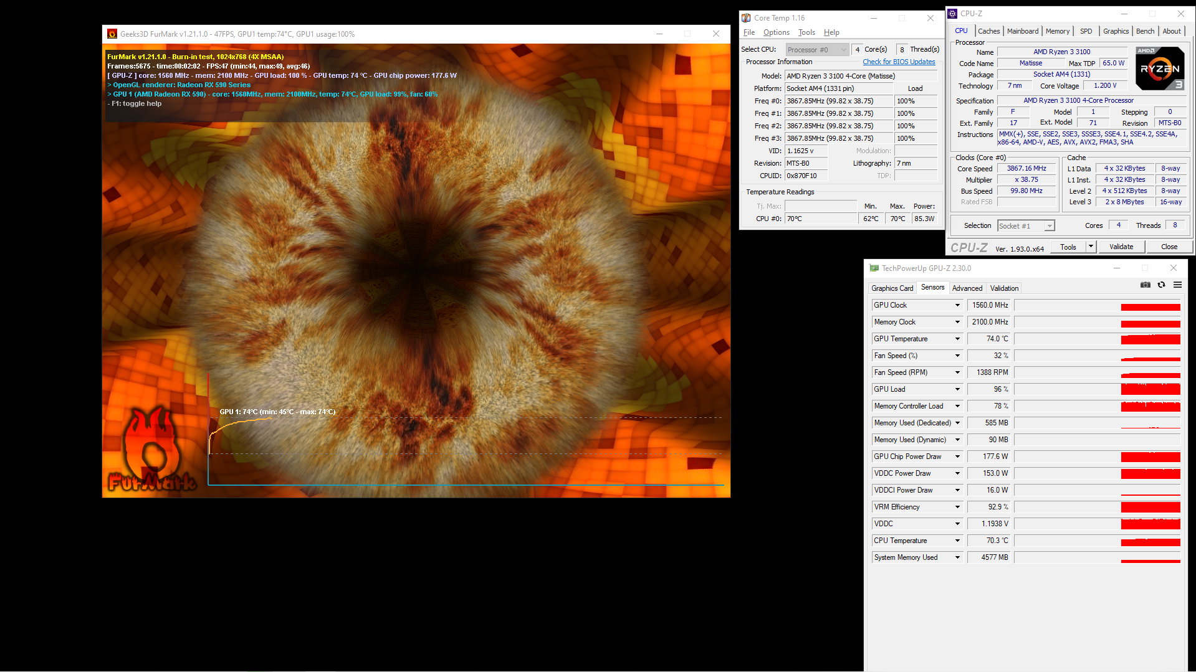
Task: Switch to the GPU-Z Advanced tab
Action: [967, 288]
